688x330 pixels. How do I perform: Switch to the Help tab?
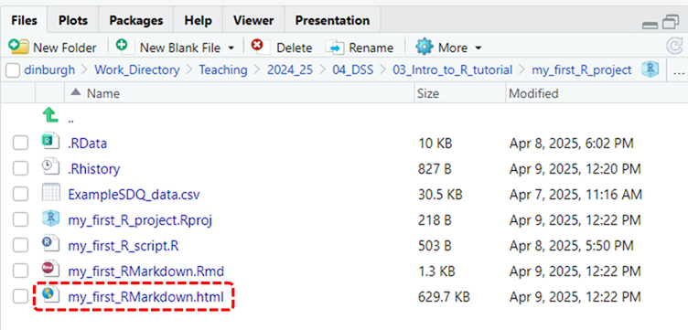(198, 21)
